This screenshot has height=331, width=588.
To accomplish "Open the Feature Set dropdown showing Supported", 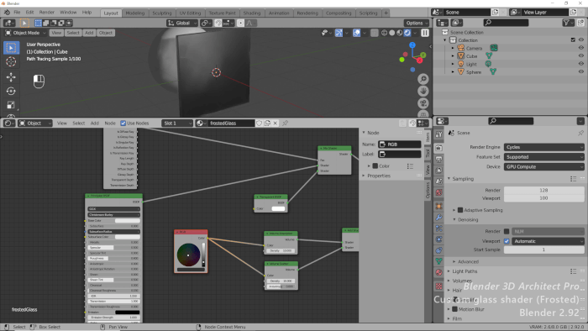I will coord(544,157).
